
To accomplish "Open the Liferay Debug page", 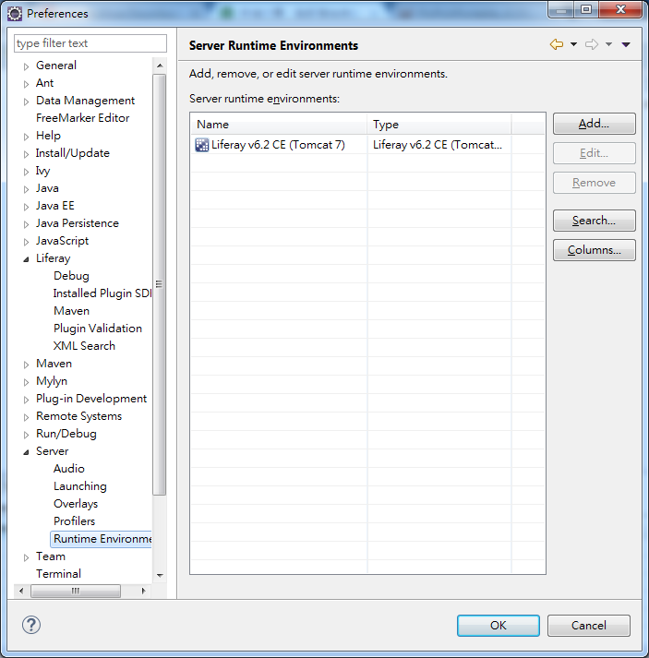I will (x=71, y=276).
